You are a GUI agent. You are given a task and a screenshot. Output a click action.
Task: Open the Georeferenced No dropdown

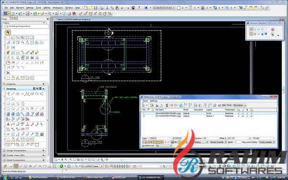164,145
